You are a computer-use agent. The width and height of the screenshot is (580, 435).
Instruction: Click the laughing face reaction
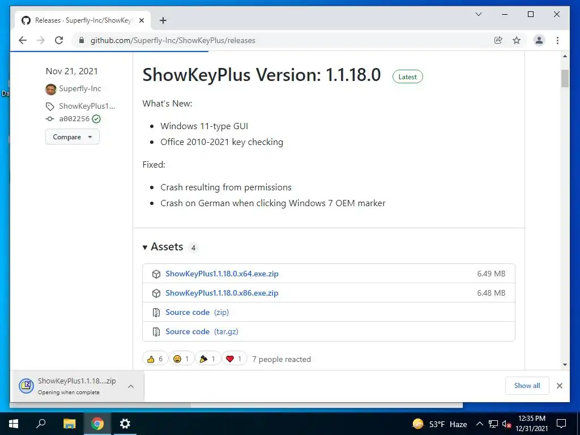181,359
